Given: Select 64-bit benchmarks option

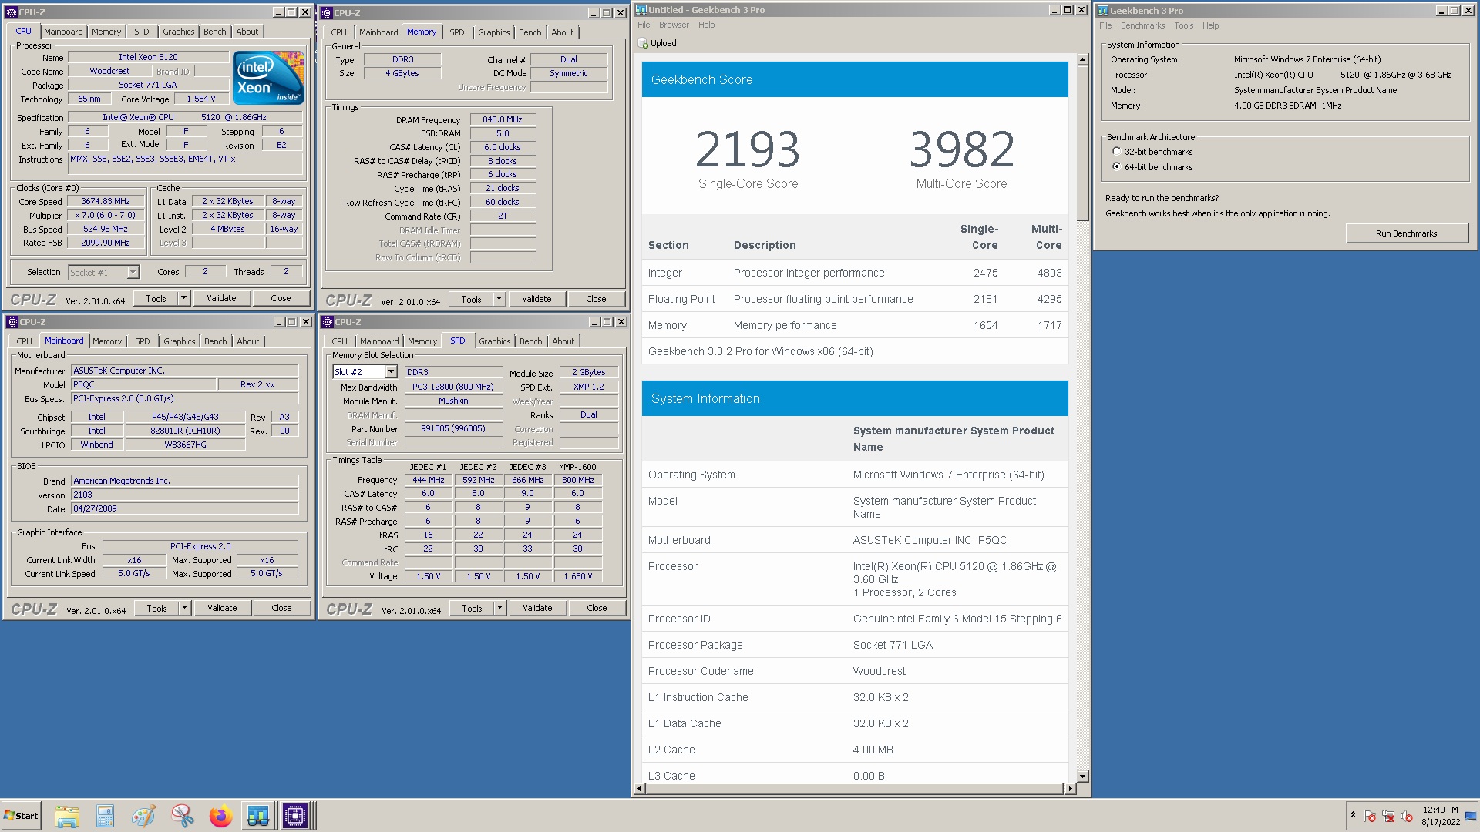Looking at the screenshot, I should click(x=1116, y=167).
